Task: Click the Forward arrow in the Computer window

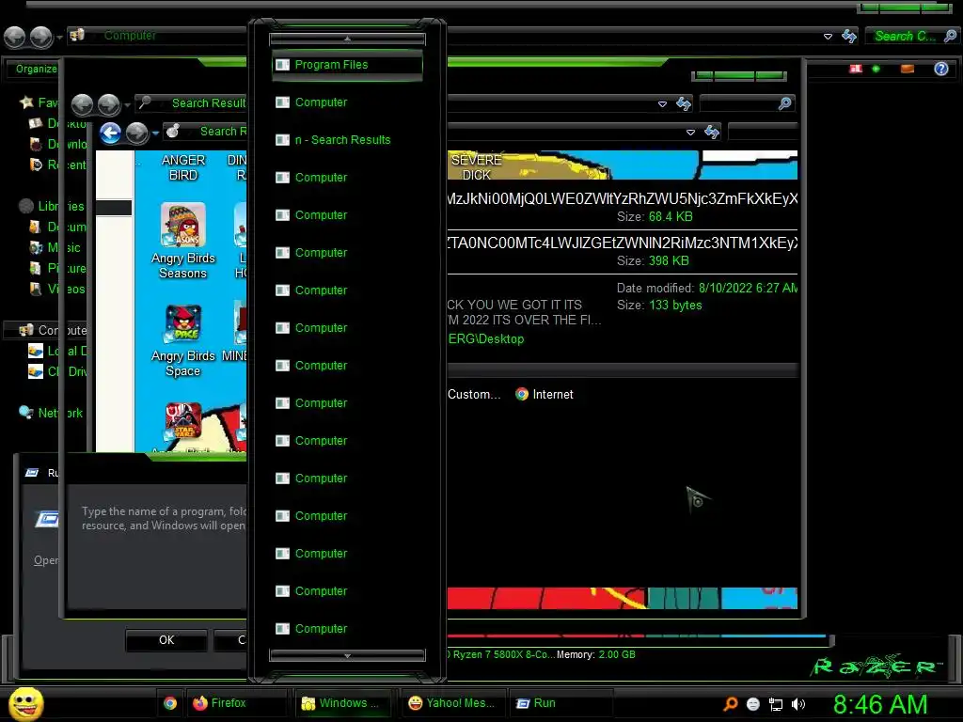Action: pyautogui.click(x=41, y=38)
